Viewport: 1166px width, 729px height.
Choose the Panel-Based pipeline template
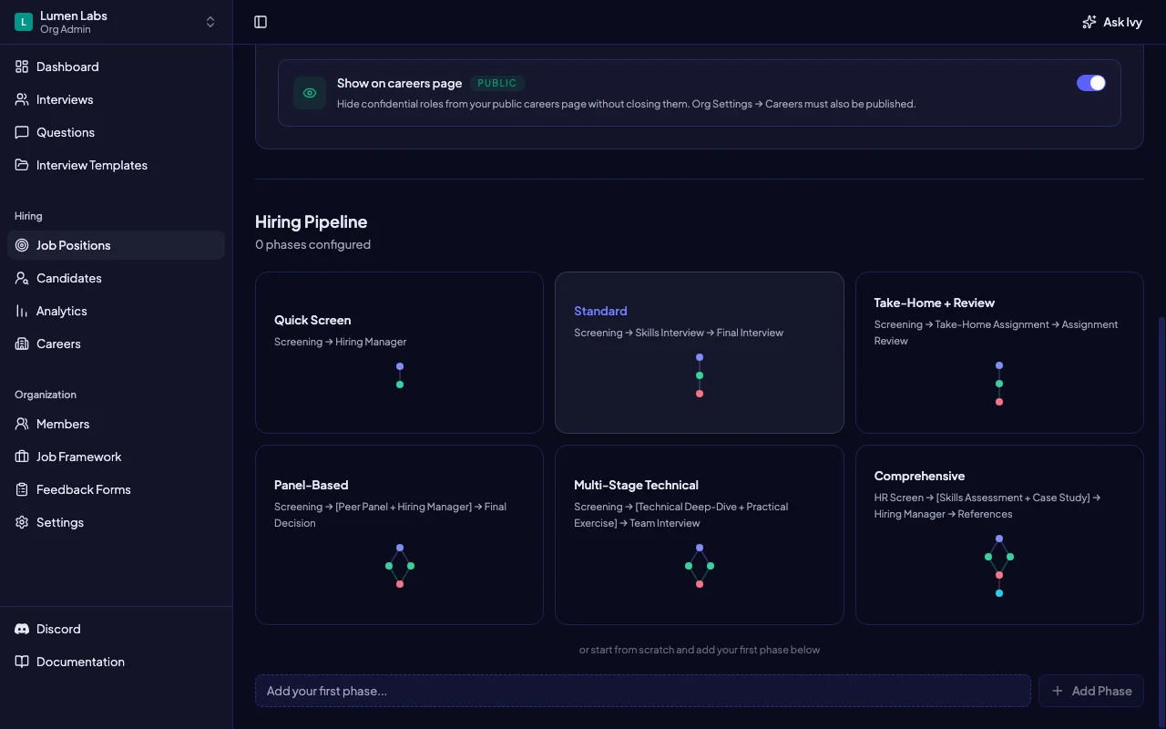(399, 535)
